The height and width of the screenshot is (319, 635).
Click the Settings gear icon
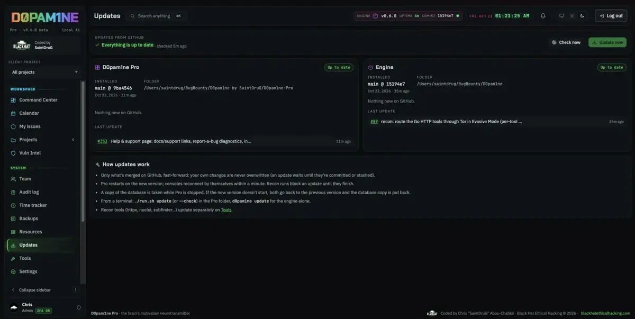(14, 271)
